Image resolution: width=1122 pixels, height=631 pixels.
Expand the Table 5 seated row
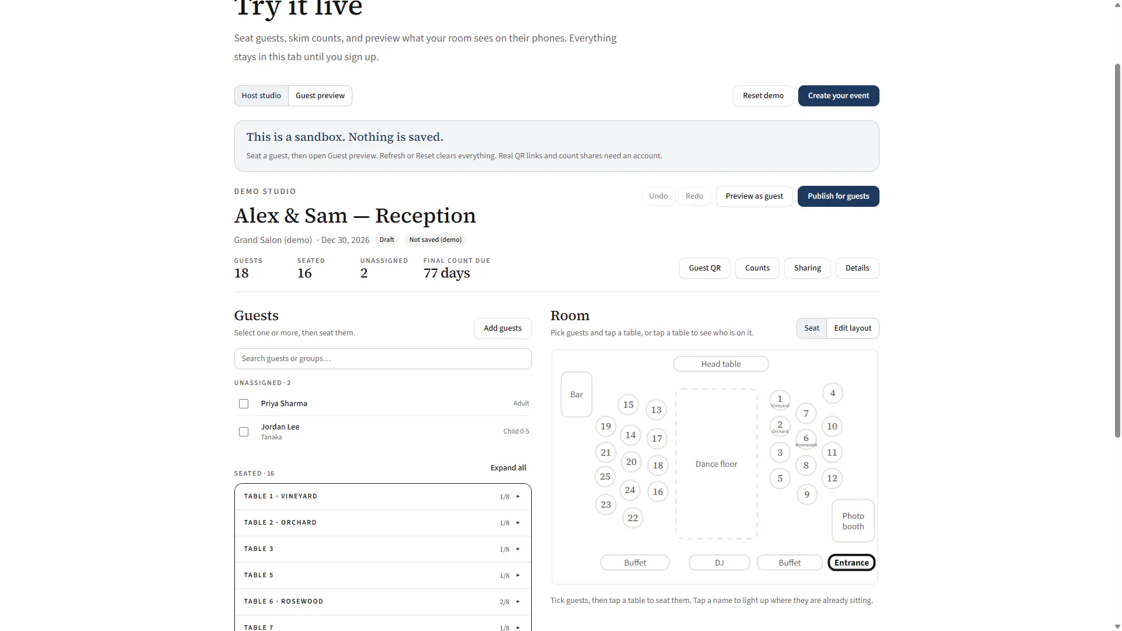coord(383,575)
